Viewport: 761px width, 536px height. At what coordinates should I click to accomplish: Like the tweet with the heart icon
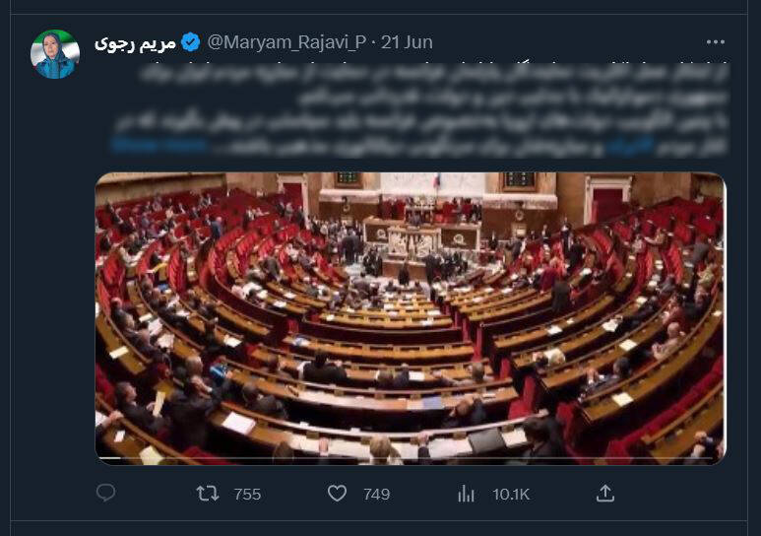(x=337, y=494)
